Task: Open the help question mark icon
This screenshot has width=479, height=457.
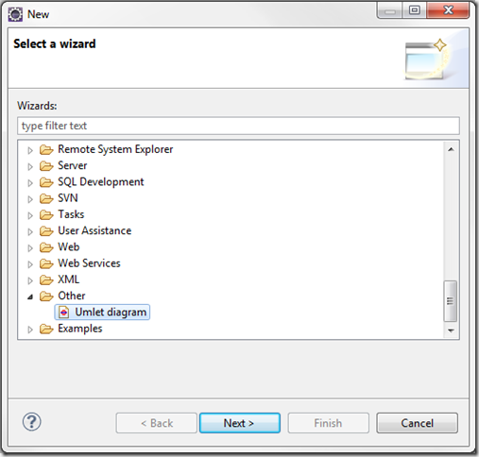Action: [31, 422]
